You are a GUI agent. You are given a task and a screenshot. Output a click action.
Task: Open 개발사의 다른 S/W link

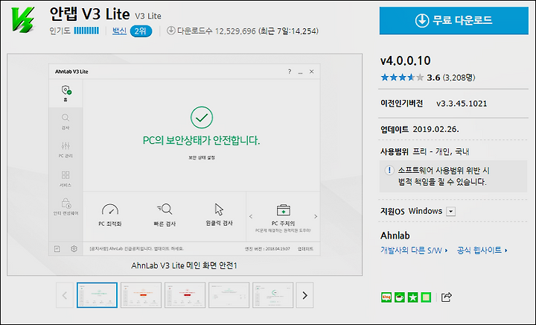tap(414, 250)
